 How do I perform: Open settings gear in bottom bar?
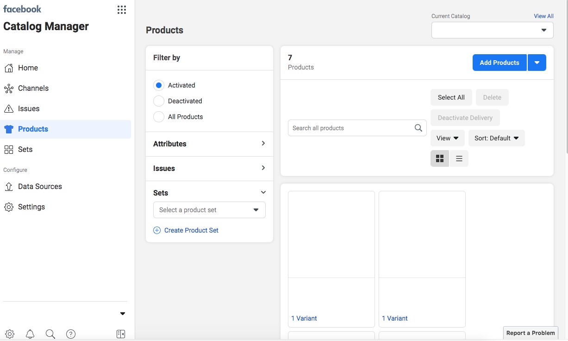[x=10, y=334]
